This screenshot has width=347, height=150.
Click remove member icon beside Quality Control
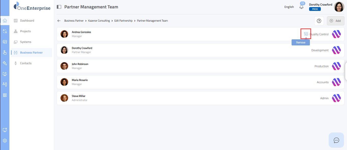(x=306, y=34)
